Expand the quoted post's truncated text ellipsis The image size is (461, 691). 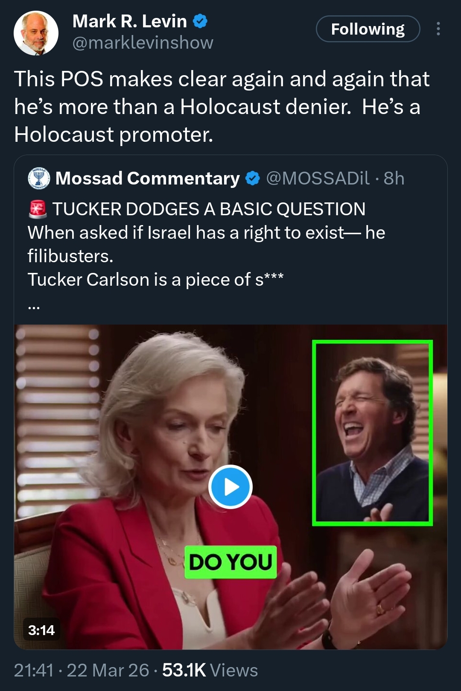(x=34, y=306)
